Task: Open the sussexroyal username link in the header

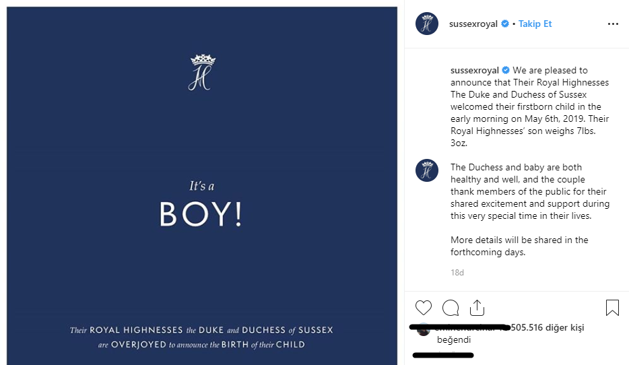Action: 473,24
